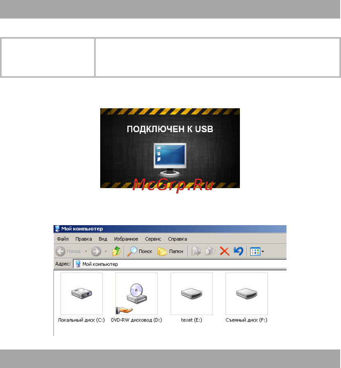Click the Copy To folder icon
The image size is (341, 368).
pyautogui.click(x=210, y=252)
